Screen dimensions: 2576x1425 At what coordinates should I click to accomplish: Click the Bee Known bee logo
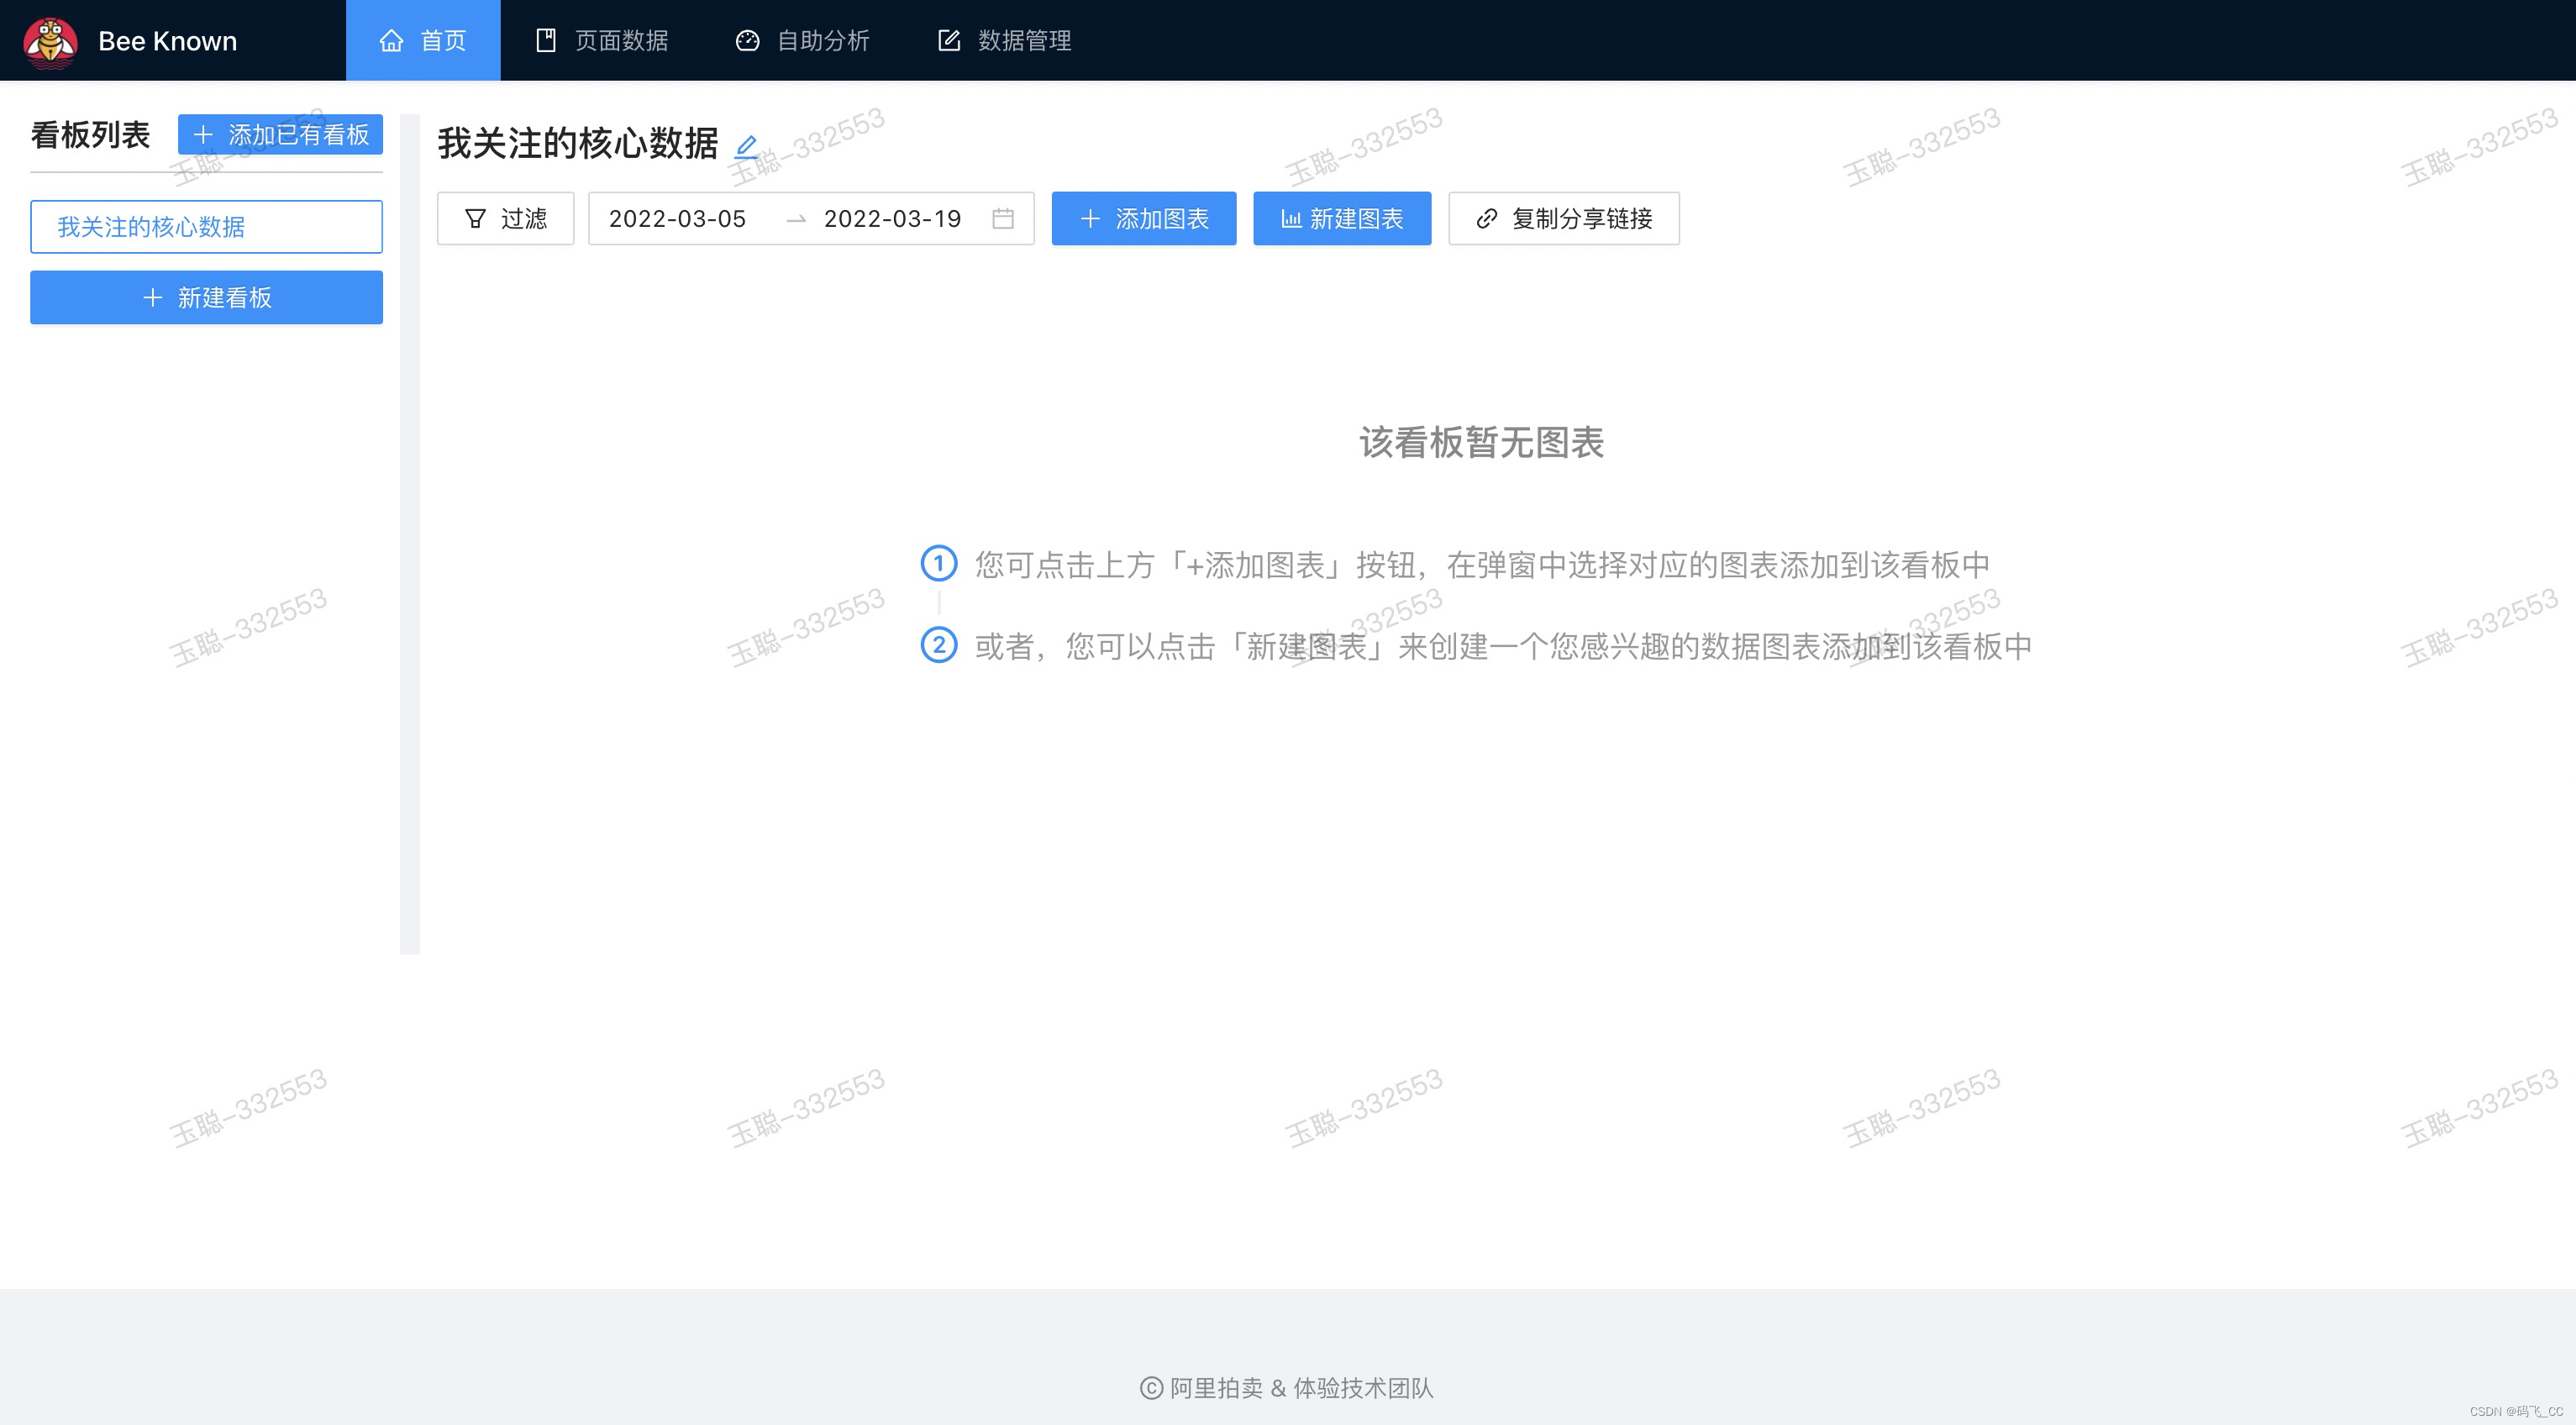(50, 41)
